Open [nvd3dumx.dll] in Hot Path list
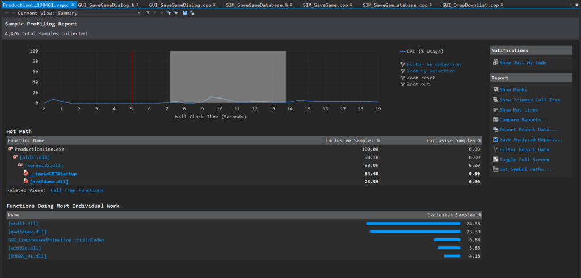Image resolution: width=581 pixels, height=278 pixels. (x=49, y=182)
